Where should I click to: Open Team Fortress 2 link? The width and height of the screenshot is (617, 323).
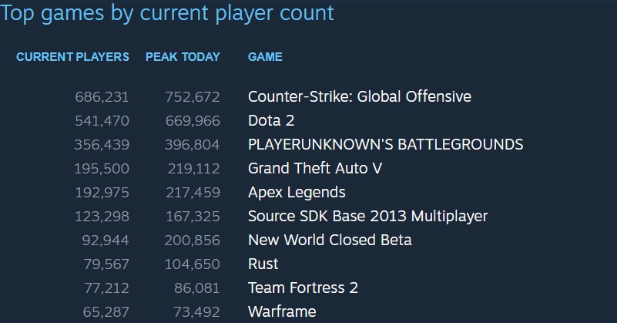(x=303, y=288)
